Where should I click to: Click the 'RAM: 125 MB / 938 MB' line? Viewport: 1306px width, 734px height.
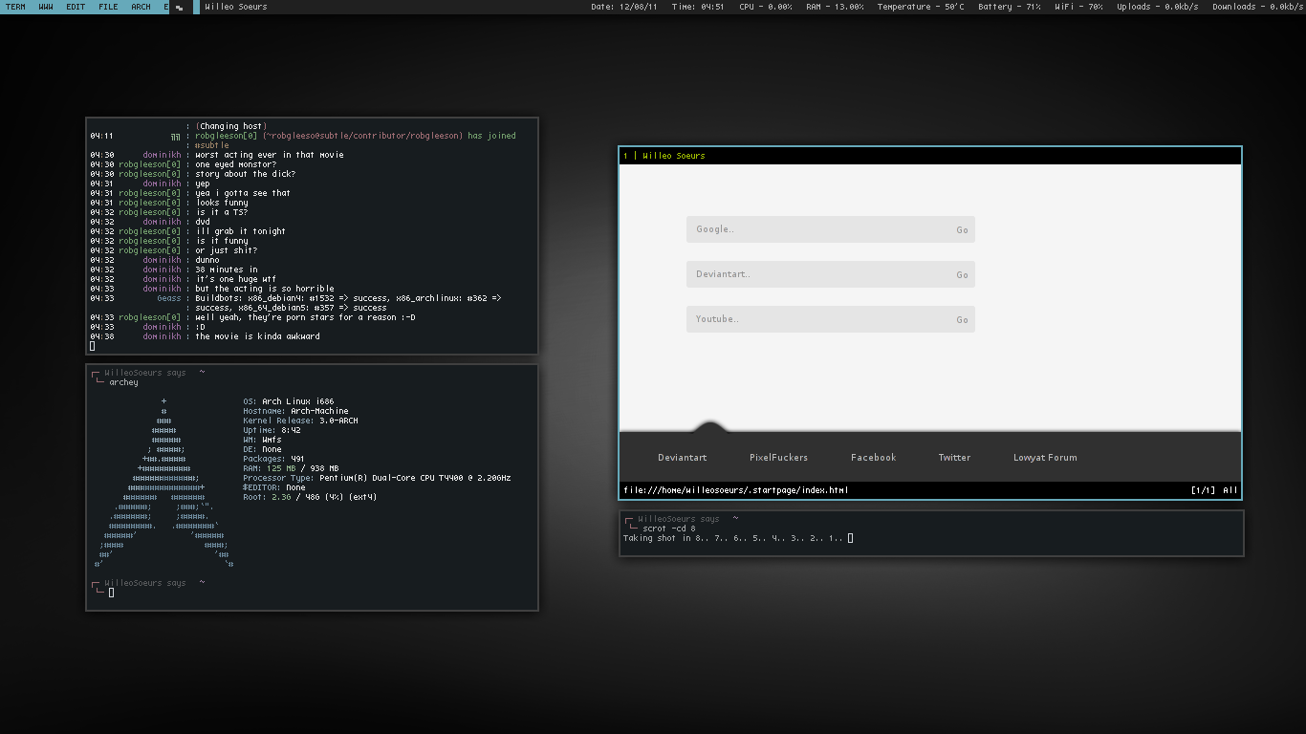291,468
